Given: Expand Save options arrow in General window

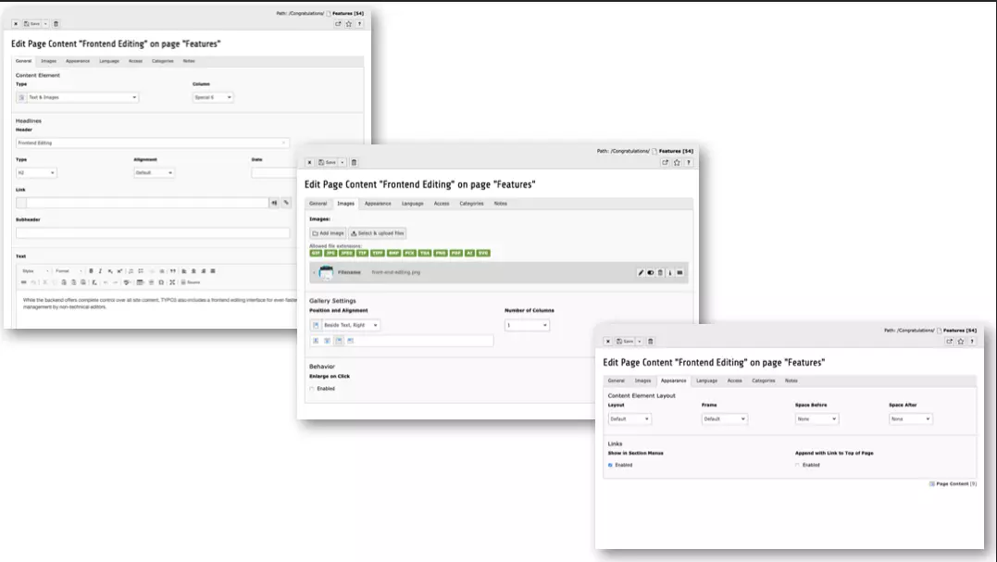Looking at the screenshot, I should tap(45, 23).
